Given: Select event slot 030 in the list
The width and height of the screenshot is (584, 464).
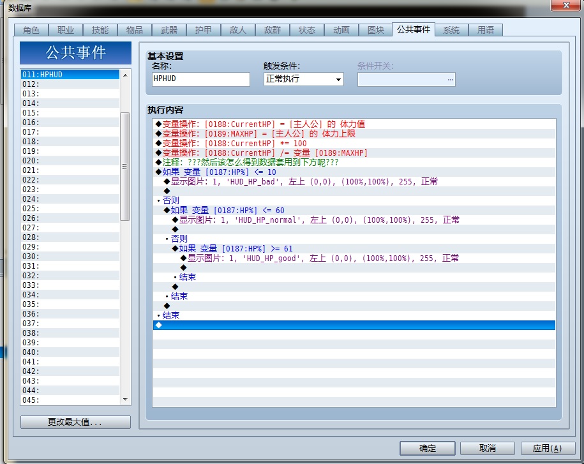Looking at the screenshot, I should click(x=70, y=256).
